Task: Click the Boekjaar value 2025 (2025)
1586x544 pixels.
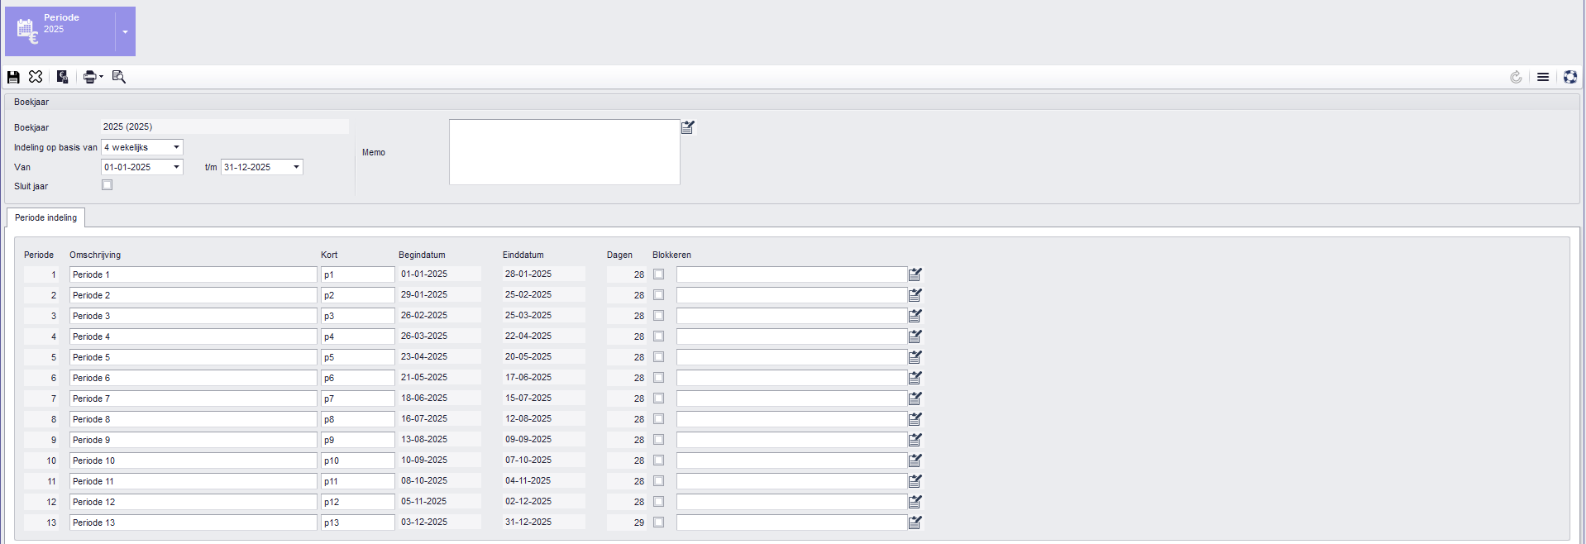Action: 224,126
